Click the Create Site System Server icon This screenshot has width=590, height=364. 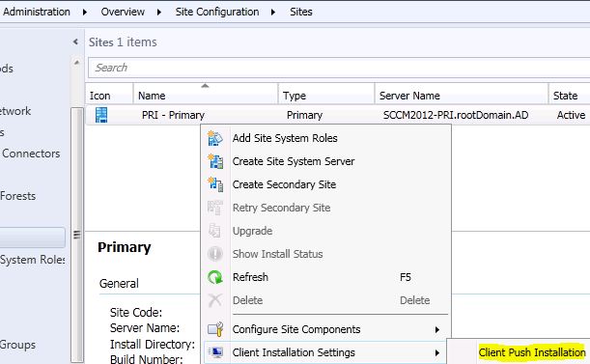[x=215, y=161]
